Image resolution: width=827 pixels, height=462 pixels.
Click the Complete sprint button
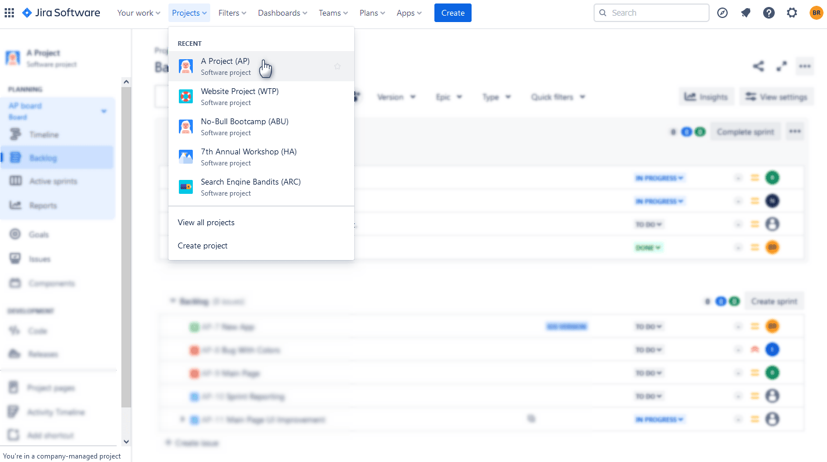coord(746,132)
